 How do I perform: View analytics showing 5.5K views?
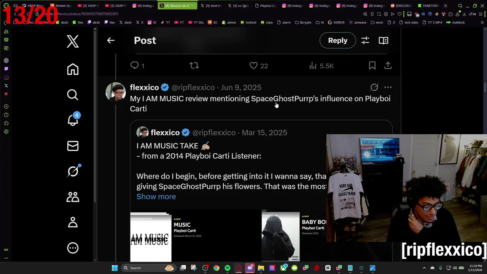pyautogui.click(x=321, y=65)
